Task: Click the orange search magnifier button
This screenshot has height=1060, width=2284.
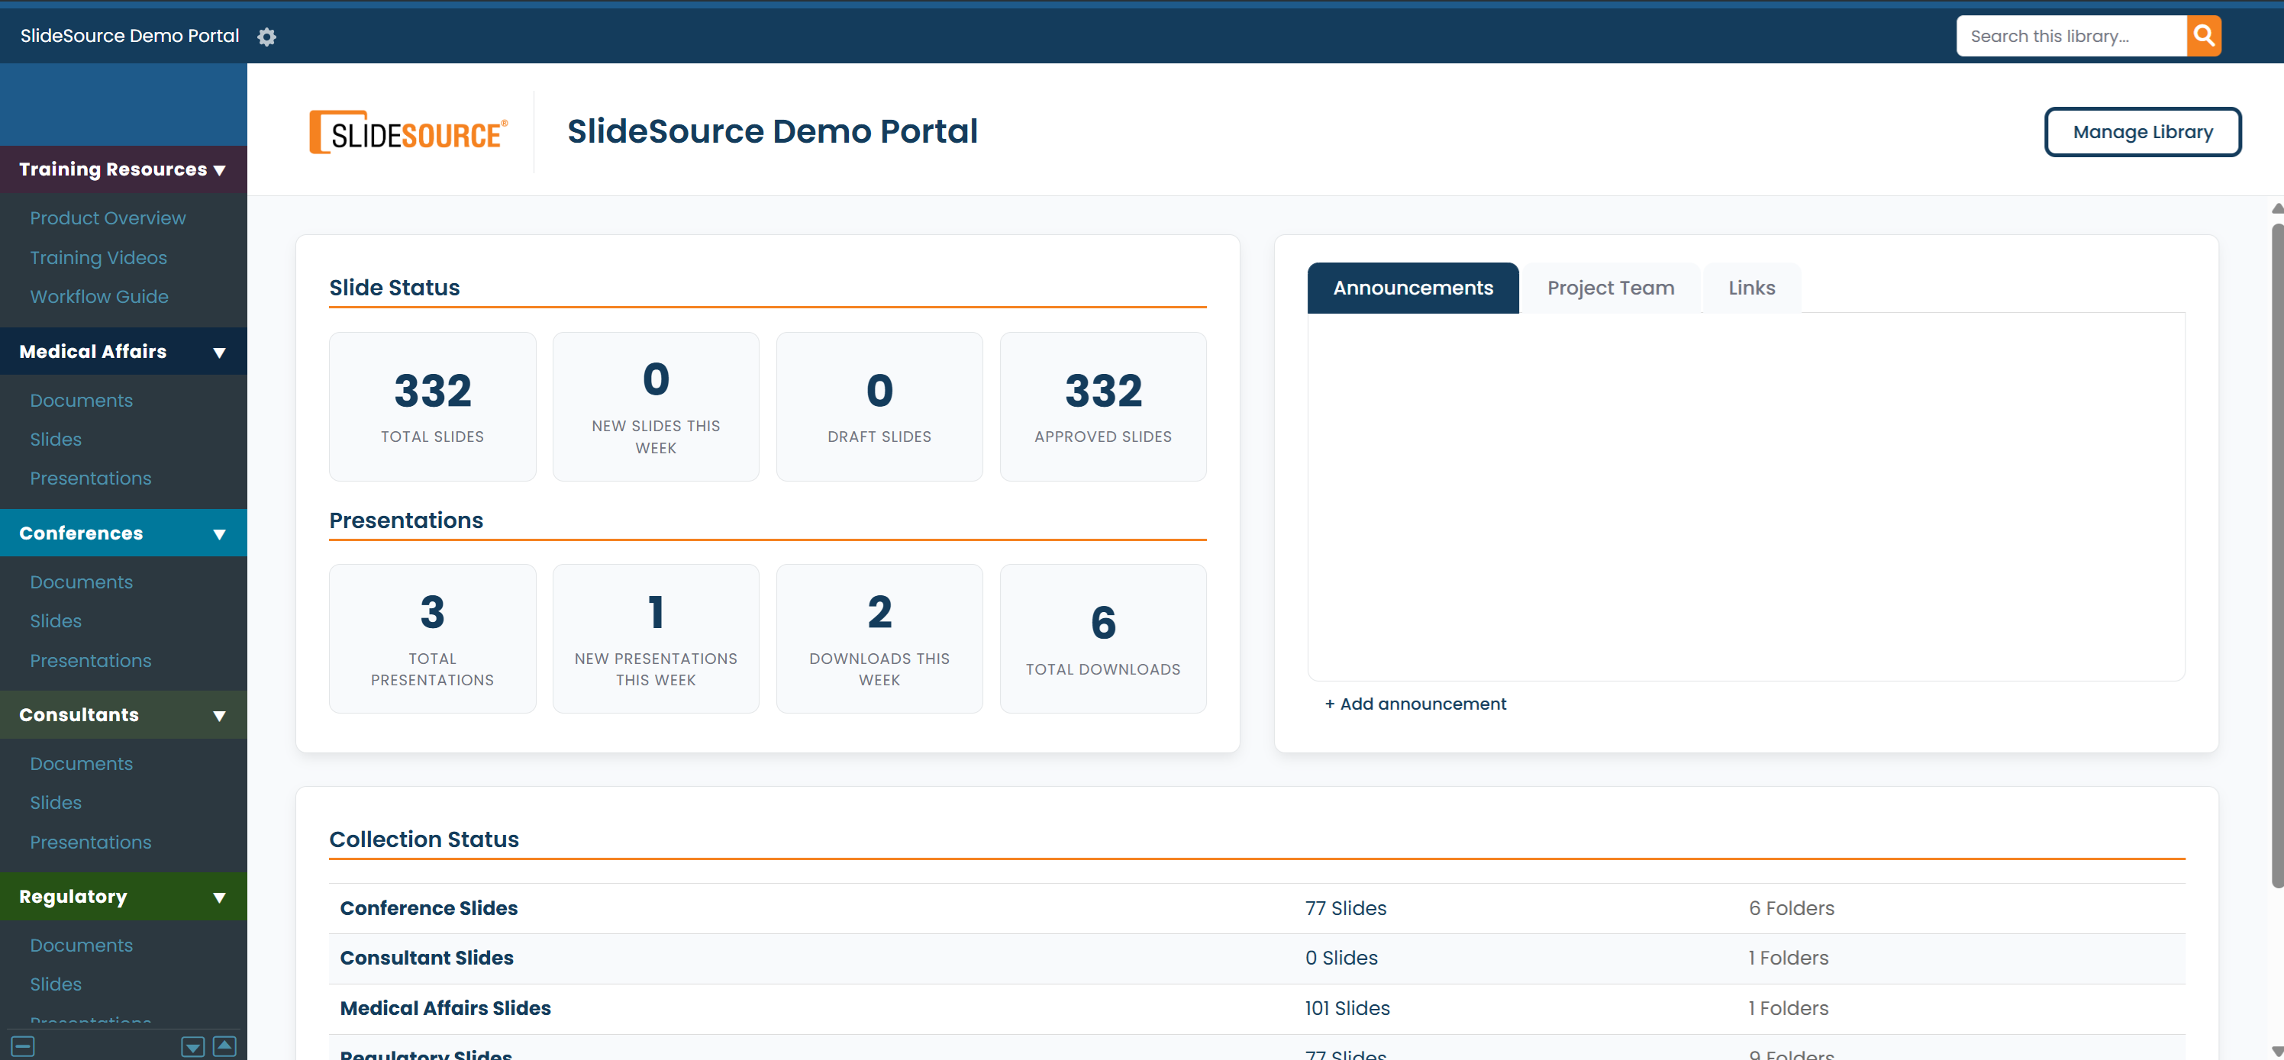Action: [2203, 35]
